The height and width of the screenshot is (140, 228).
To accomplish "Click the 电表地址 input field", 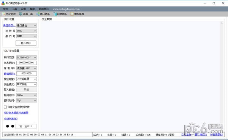I will coord(27,63).
